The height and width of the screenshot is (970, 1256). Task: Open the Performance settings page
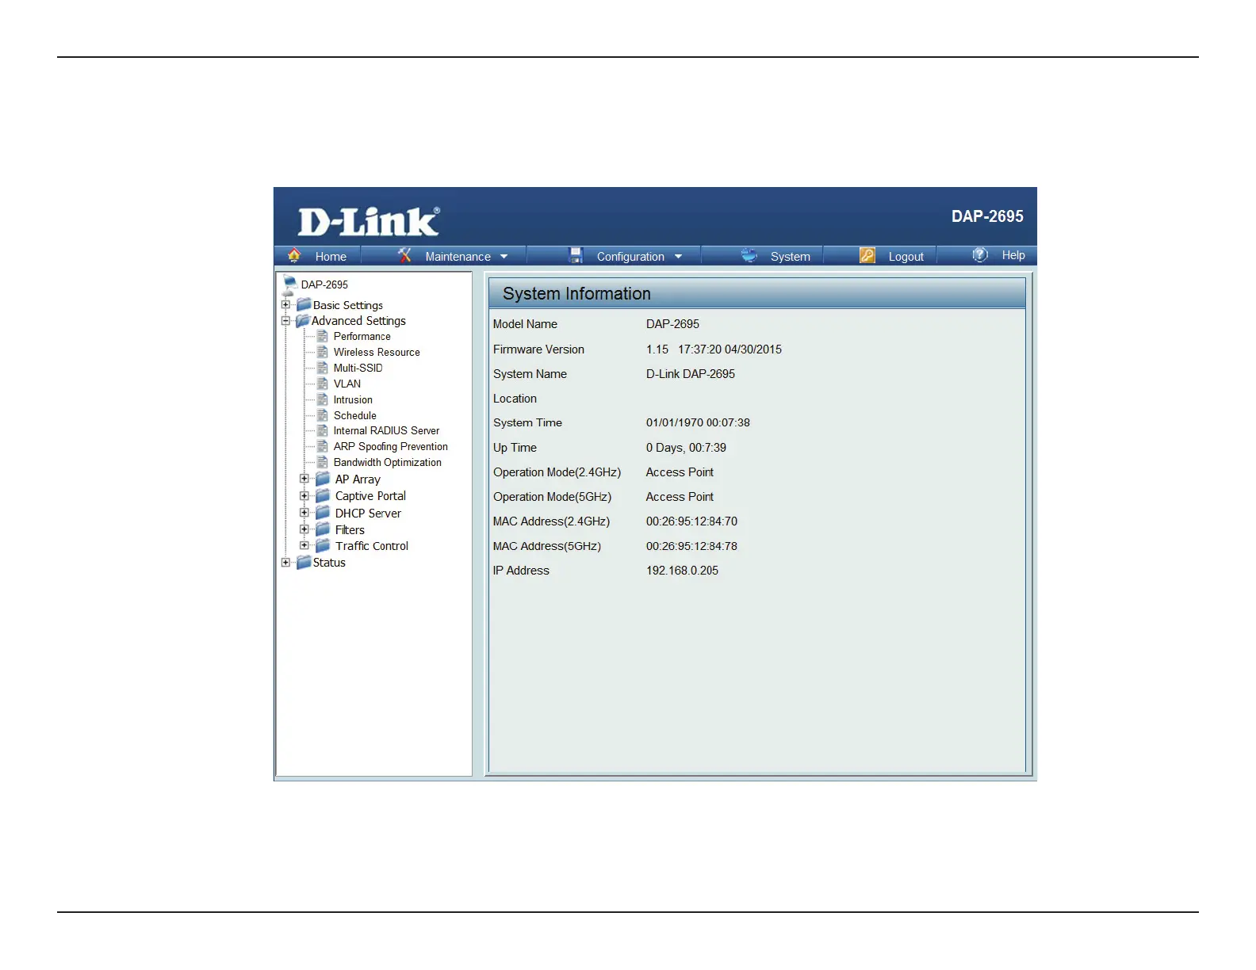point(362,336)
